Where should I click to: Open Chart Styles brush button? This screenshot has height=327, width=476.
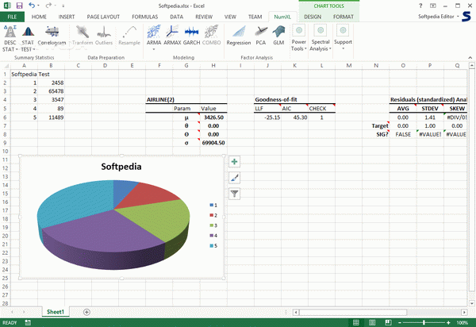[234, 178]
